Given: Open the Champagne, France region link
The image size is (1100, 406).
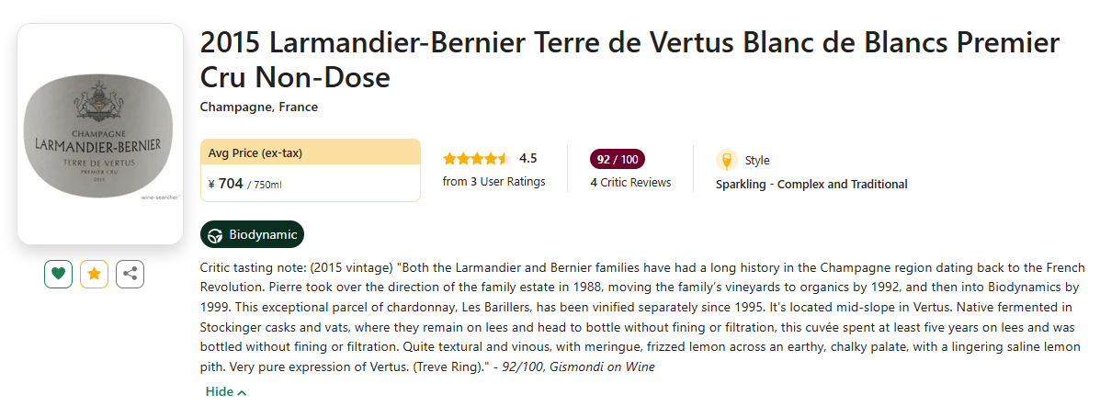Looking at the screenshot, I should [259, 107].
